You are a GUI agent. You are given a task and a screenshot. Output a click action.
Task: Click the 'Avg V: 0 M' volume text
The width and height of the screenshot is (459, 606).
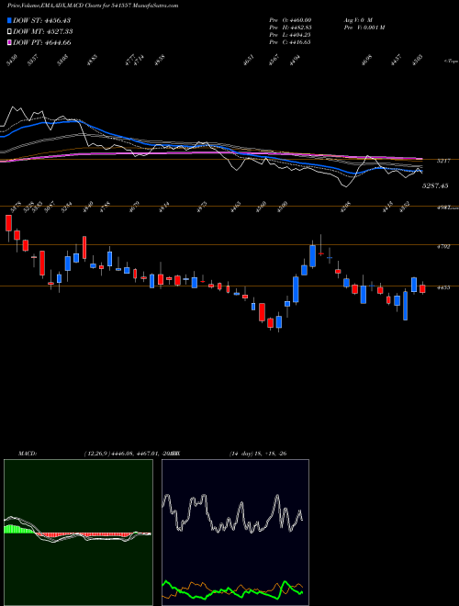click(357, 19)
